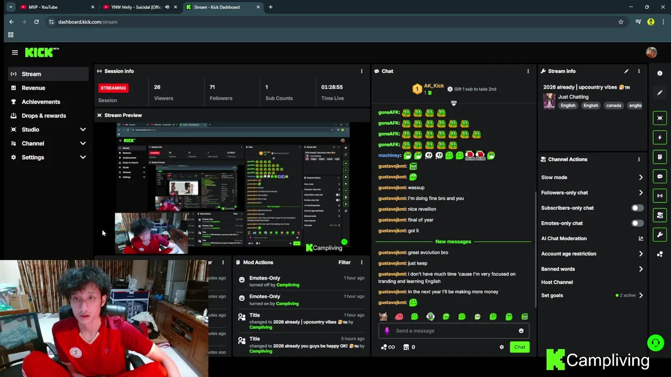The width and height of the screenshot is (671, 377).
Task: Insert the red blob emote
Action: (399, 316)
